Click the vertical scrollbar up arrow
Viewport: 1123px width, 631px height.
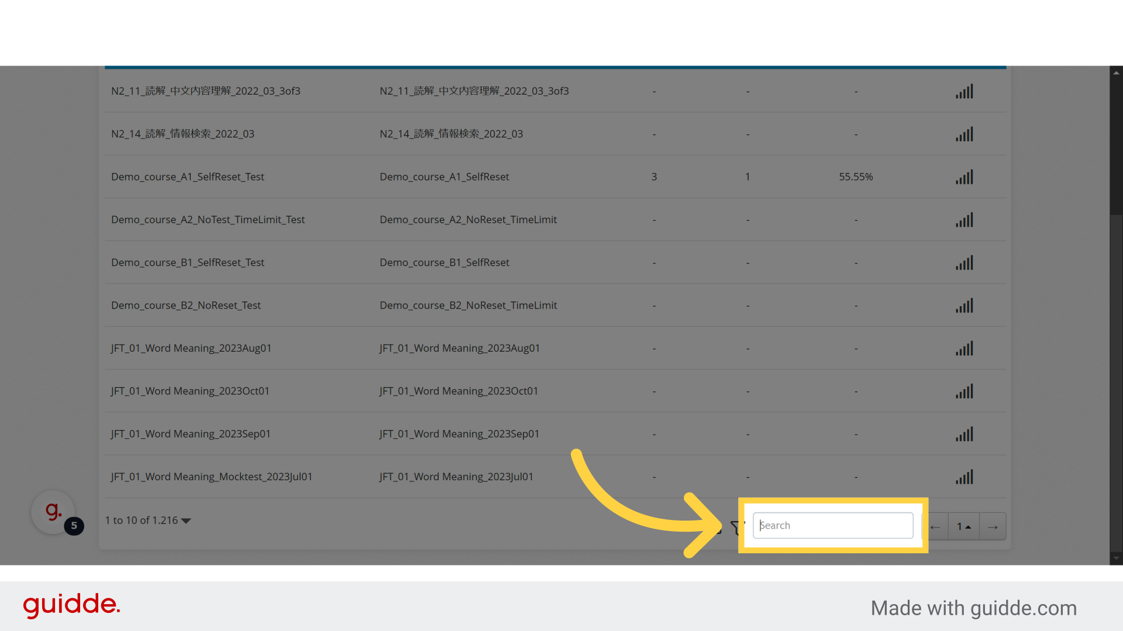1116,73
